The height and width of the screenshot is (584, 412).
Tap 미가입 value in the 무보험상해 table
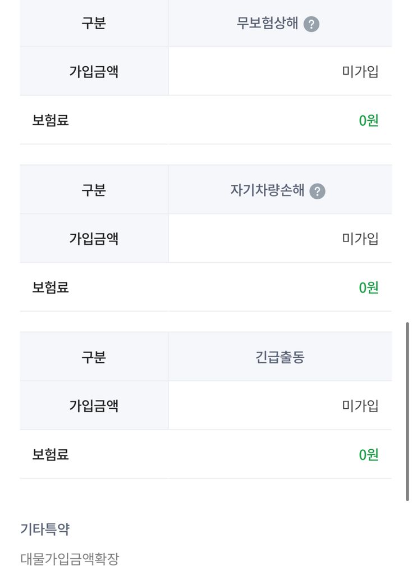click(x=360, y=72)
